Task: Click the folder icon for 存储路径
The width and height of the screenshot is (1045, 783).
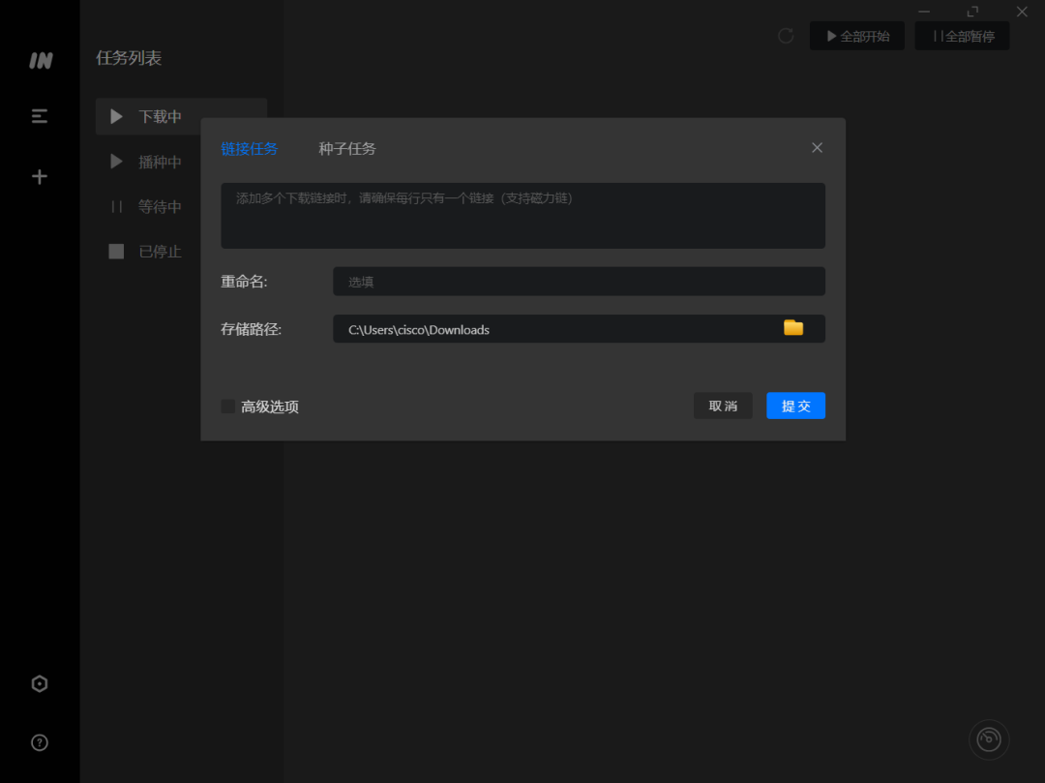Action: point(792,328)
